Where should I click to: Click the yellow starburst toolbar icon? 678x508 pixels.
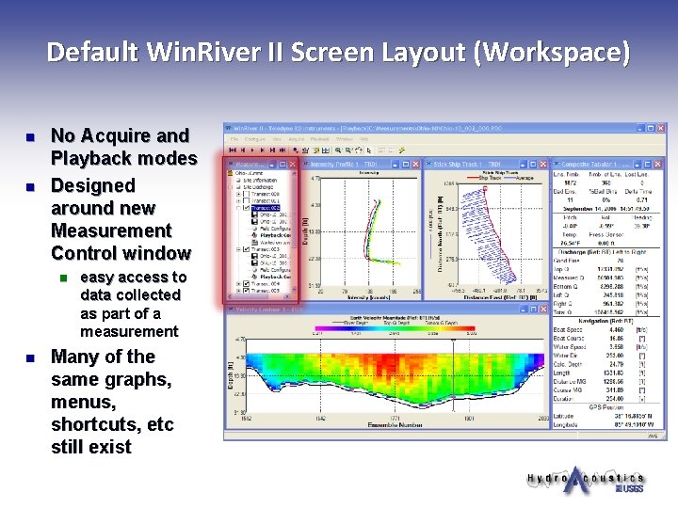[316, 151]
